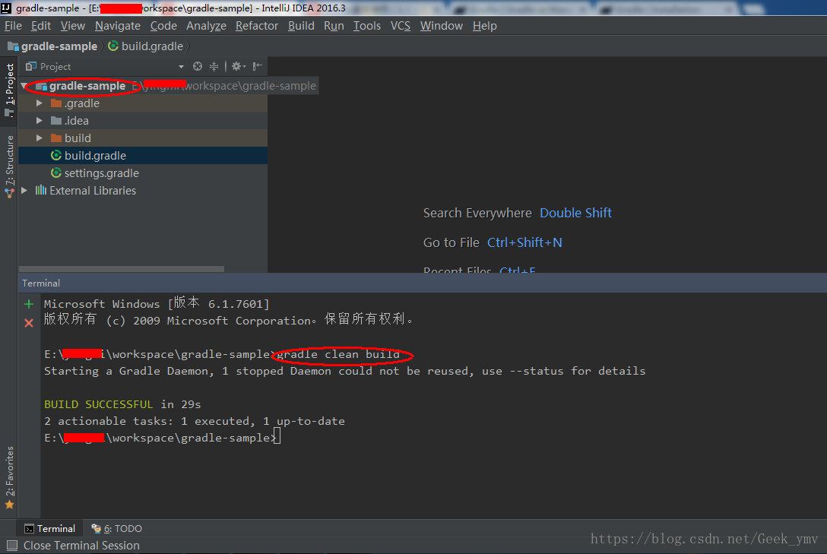Toggle the 7: Structure side tab
827x554 pixels.
tap(9, 166)
